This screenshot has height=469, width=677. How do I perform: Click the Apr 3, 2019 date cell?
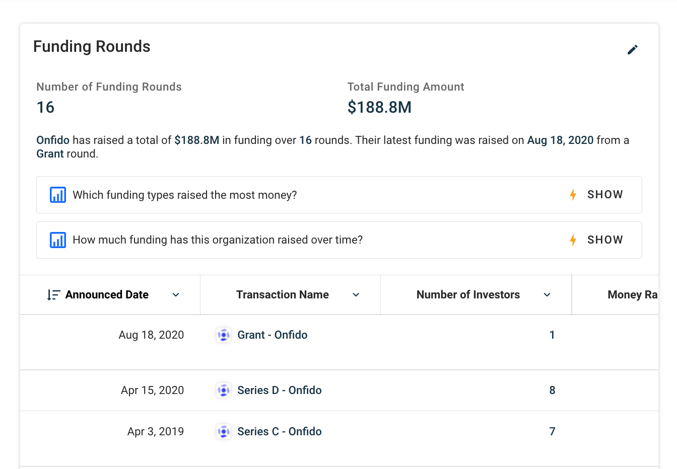pos(156,431)
